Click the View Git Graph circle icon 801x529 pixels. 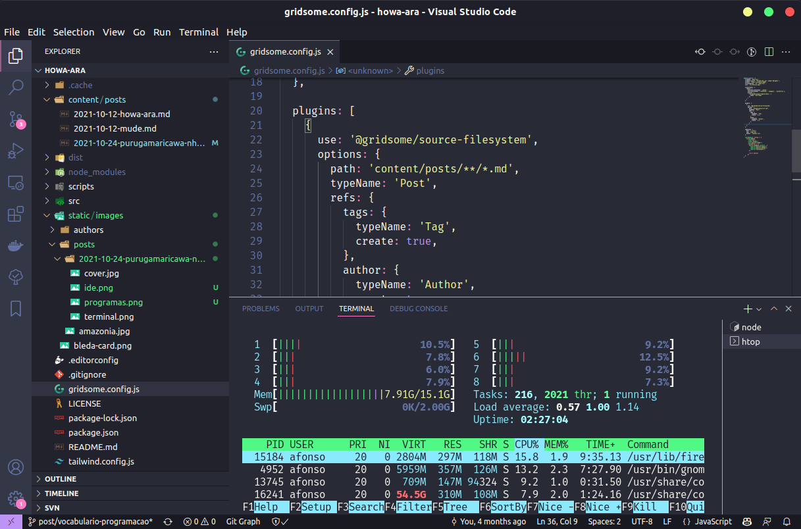tap(752, 52)
